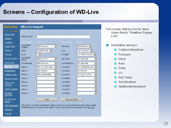Go to the Dashboard link

(x=9, y=62)
